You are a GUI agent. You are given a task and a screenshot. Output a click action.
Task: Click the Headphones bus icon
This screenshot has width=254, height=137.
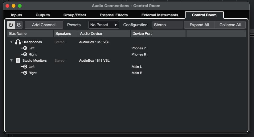click(18, 42)
